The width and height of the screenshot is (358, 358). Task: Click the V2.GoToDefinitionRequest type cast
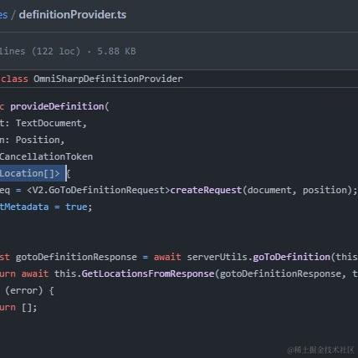tap(98, 190)
